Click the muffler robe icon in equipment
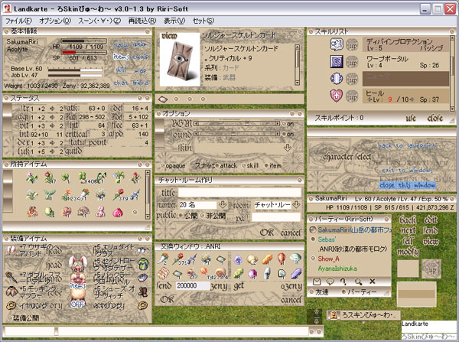This screenshot has width=459, height=342. 11,291
